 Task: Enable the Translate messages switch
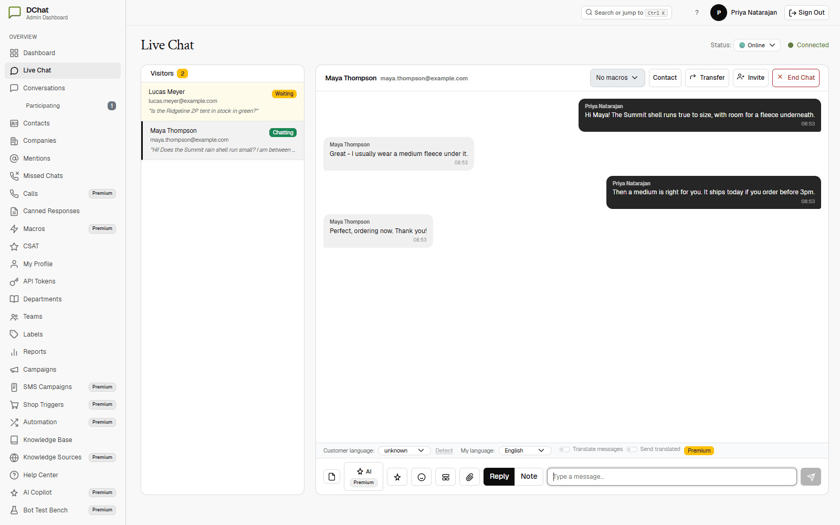[x=564, y=449]
